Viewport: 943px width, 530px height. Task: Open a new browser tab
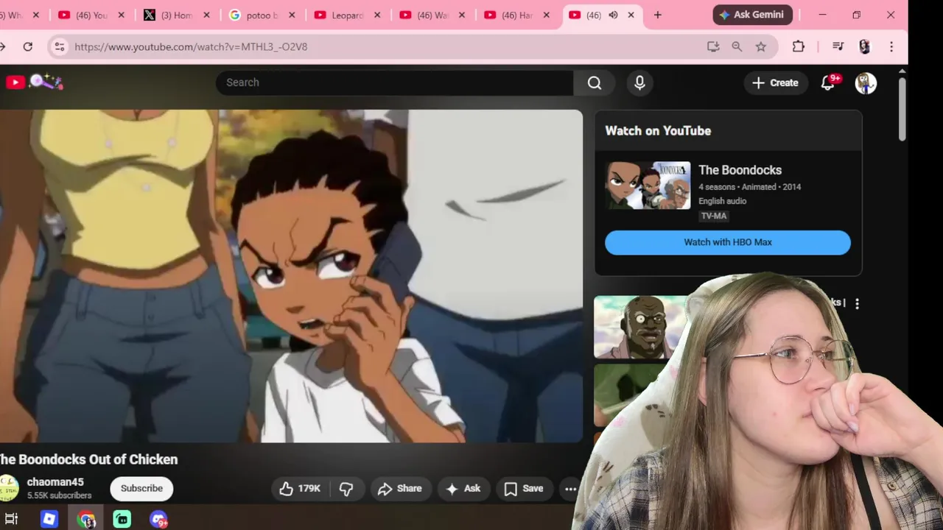(658, 15)
